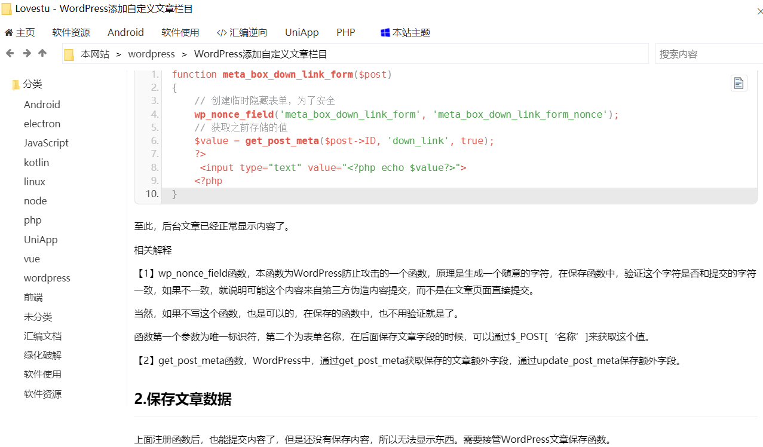Click wordpress in the breadcrumb
763x447 pixels.
coord(152,54)
